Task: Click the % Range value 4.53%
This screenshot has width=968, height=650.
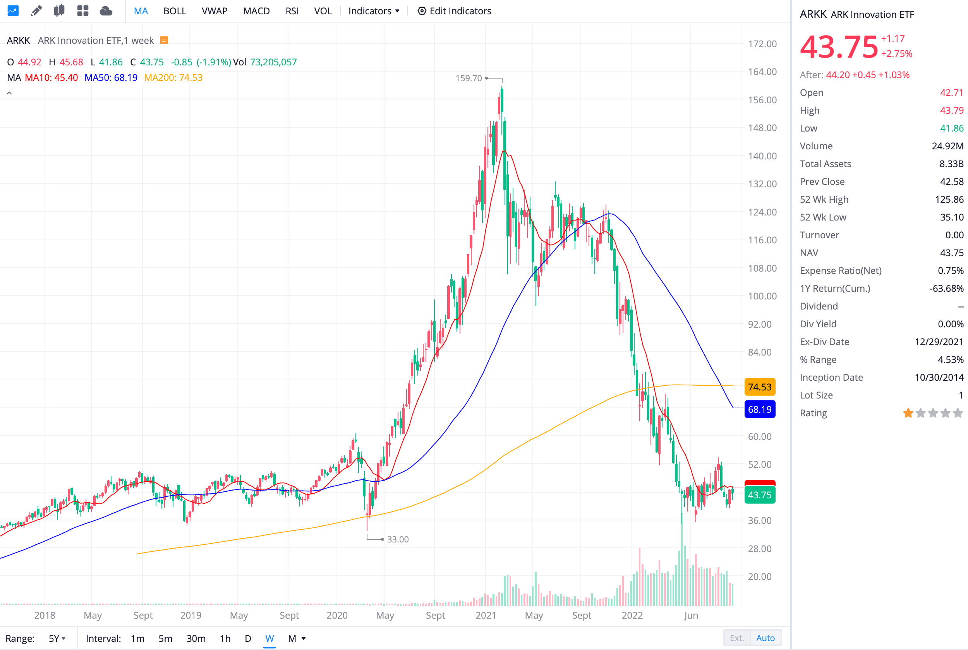Action: tap(950, 360)
